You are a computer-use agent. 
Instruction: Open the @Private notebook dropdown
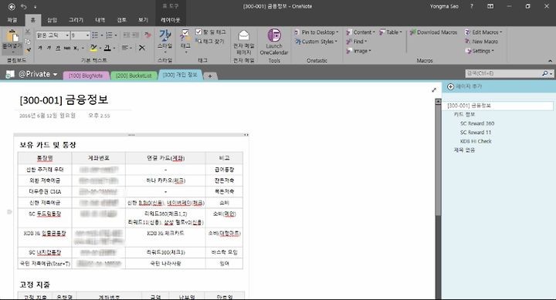click(x=55, y=74)
